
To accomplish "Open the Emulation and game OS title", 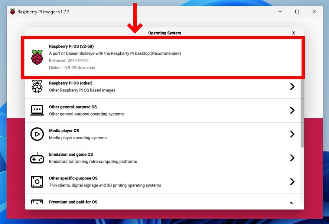I will [x=71, y=154].
